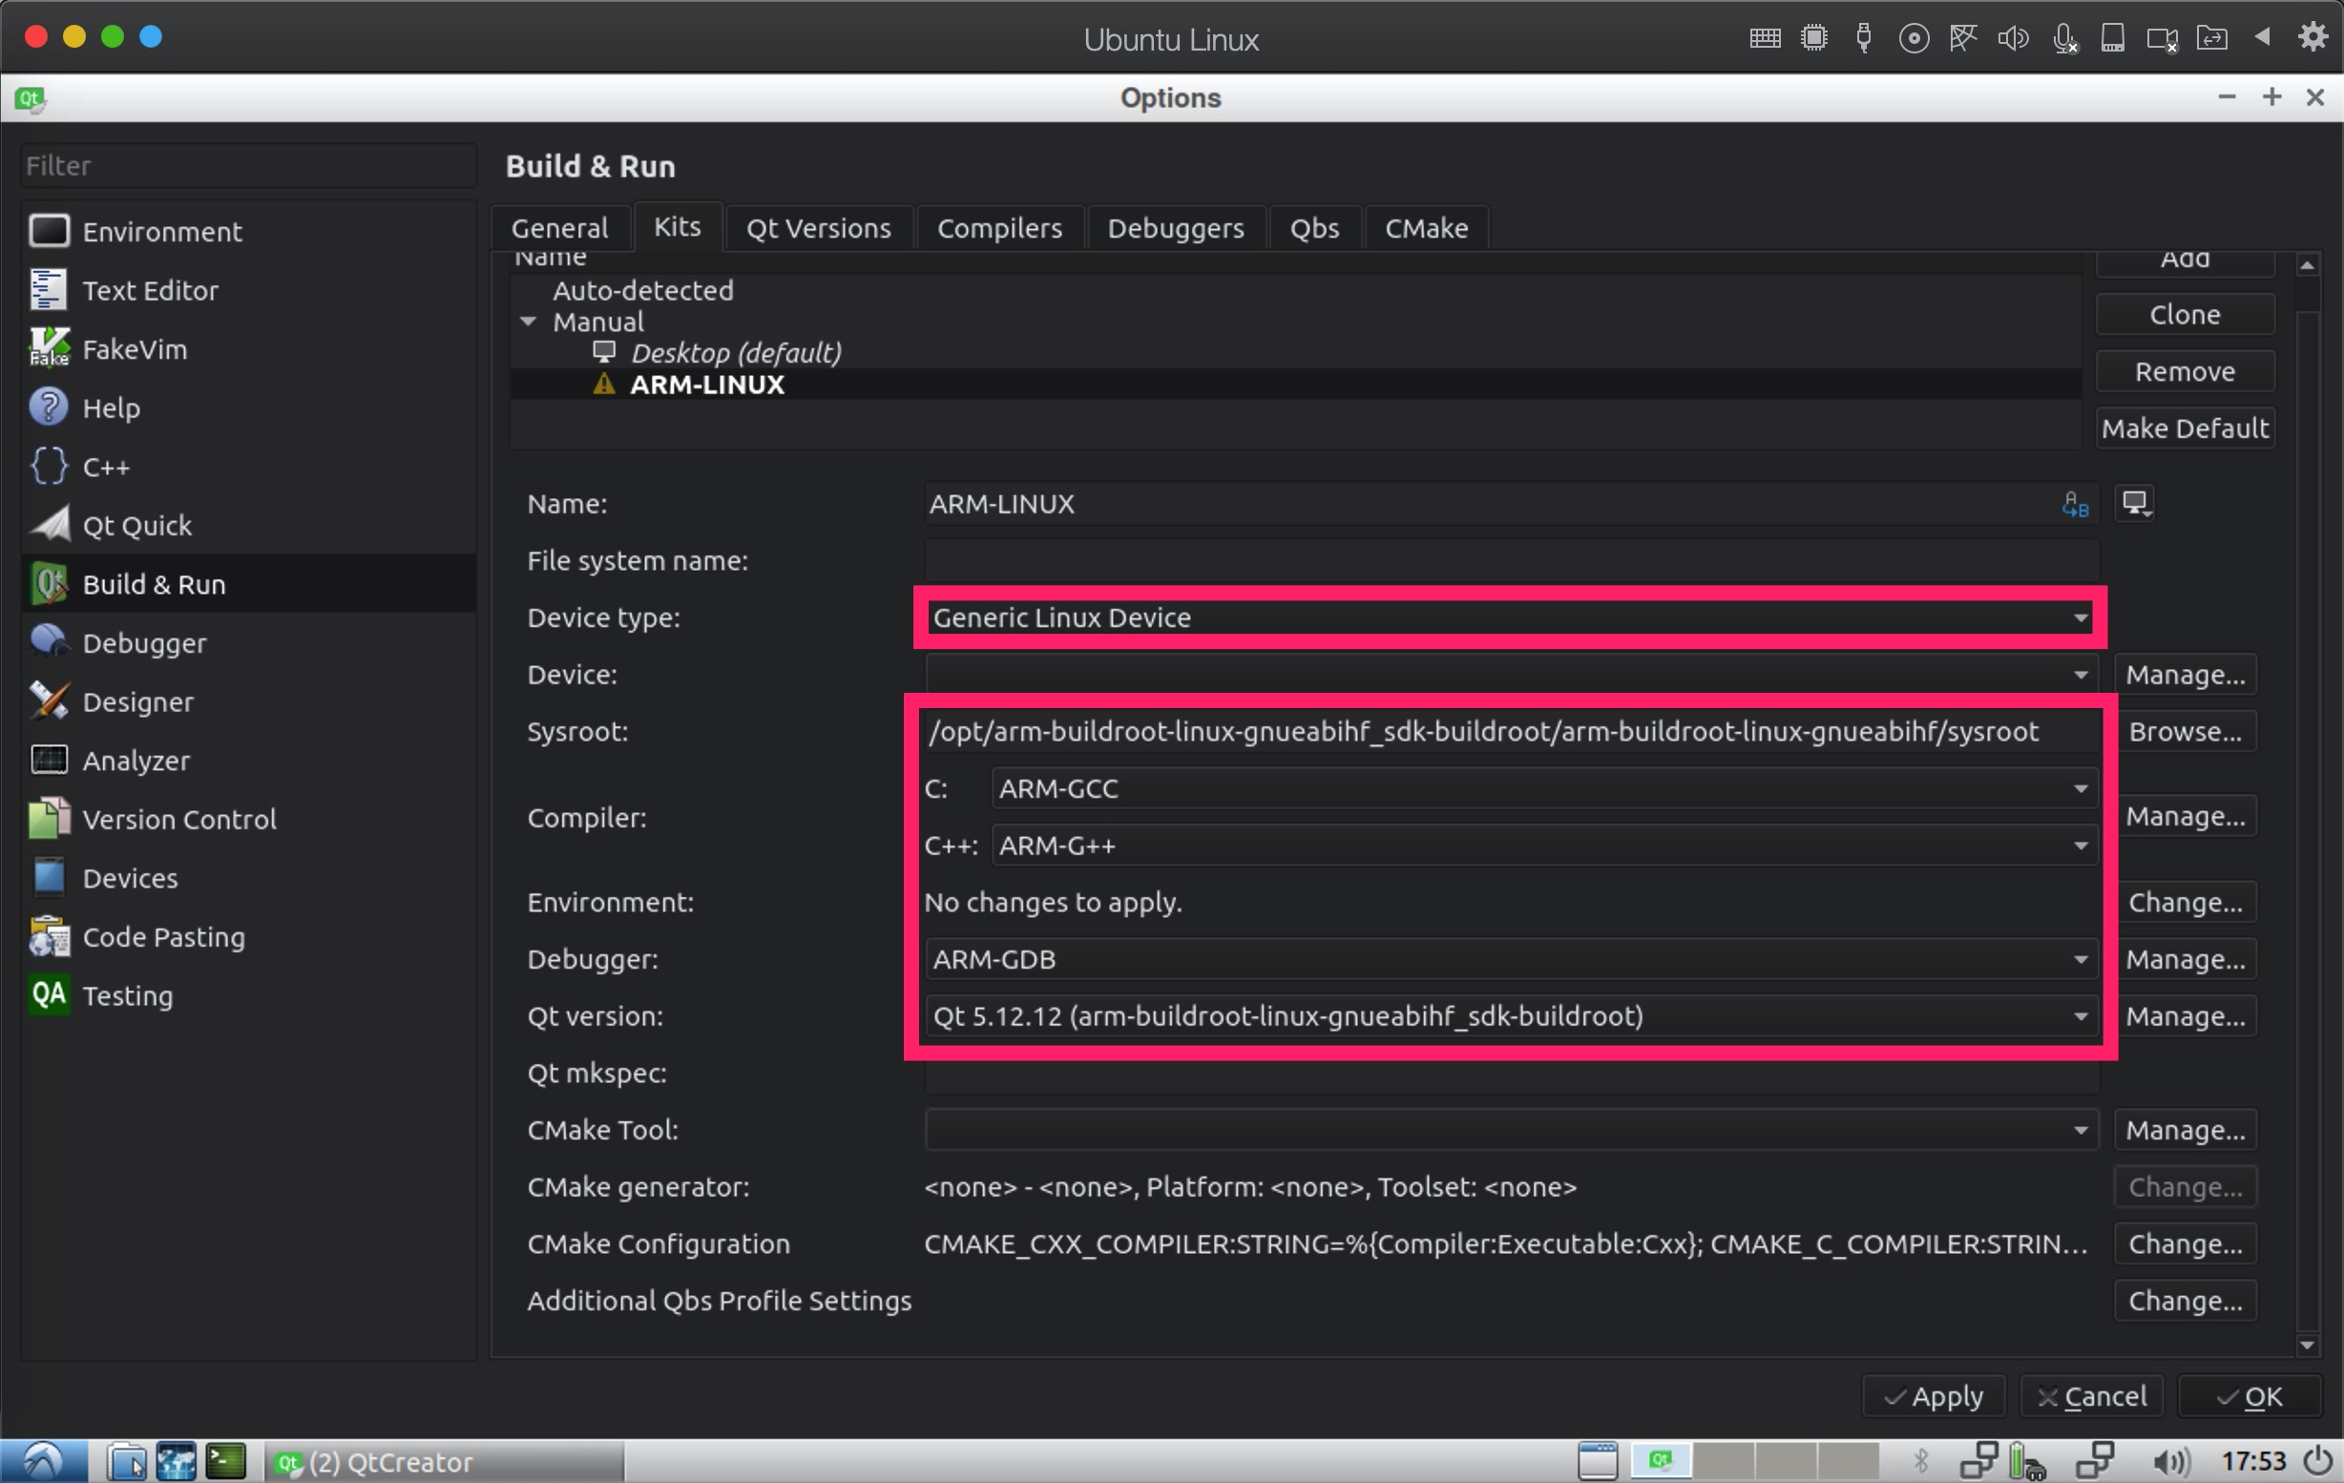Launch terminal from taskbar
2344x1483 pixels.
[226, 1461]
